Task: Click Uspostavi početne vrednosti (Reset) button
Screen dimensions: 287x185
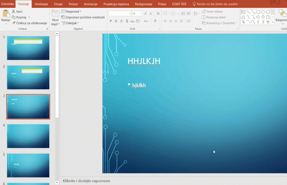Action: (83, 17)
